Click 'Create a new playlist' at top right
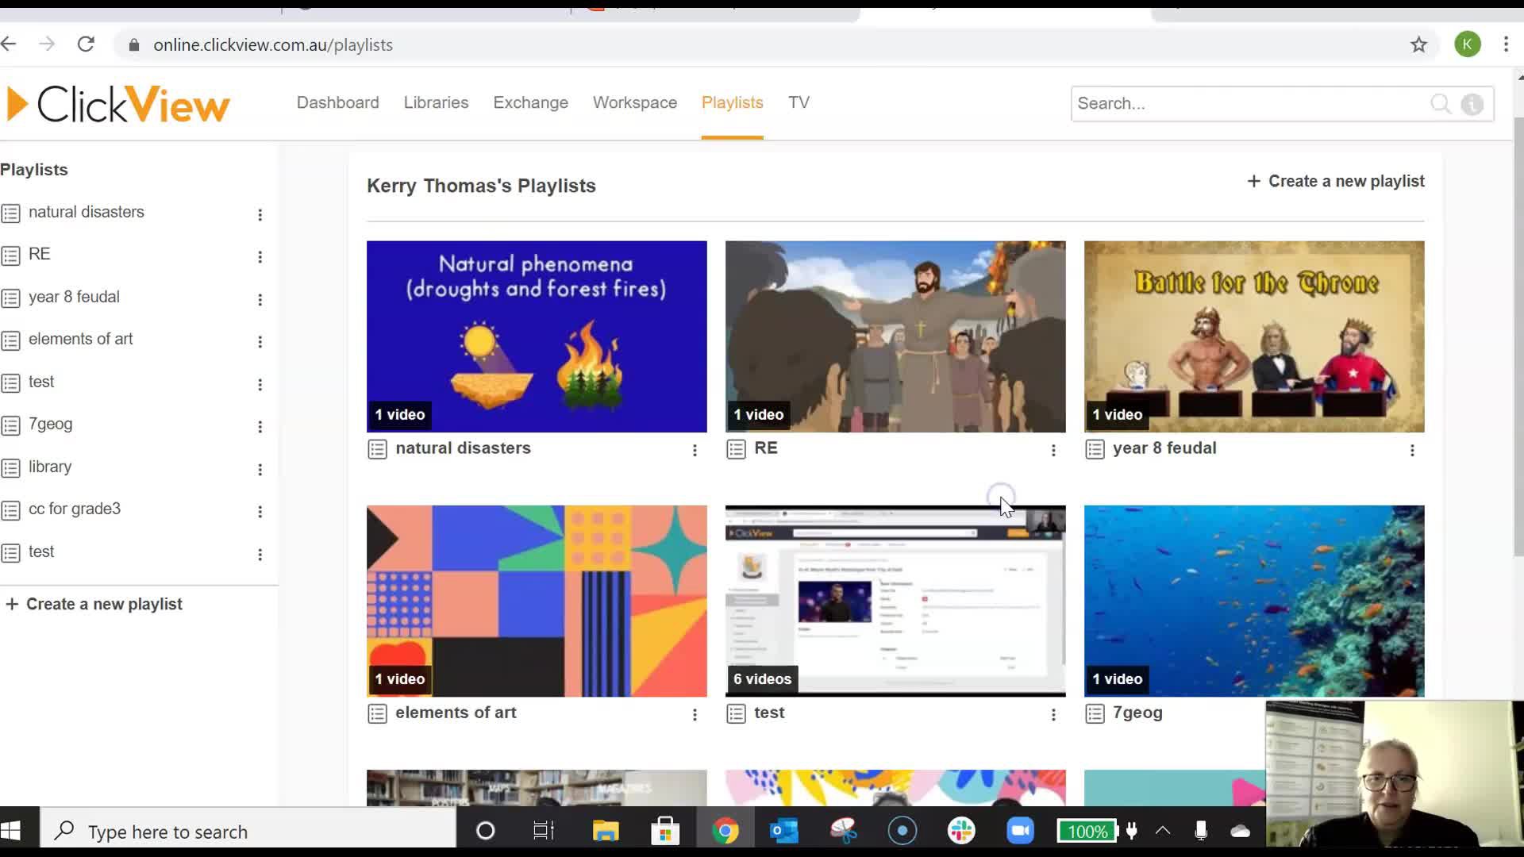1524x857 pixels. coord(1334,181)
